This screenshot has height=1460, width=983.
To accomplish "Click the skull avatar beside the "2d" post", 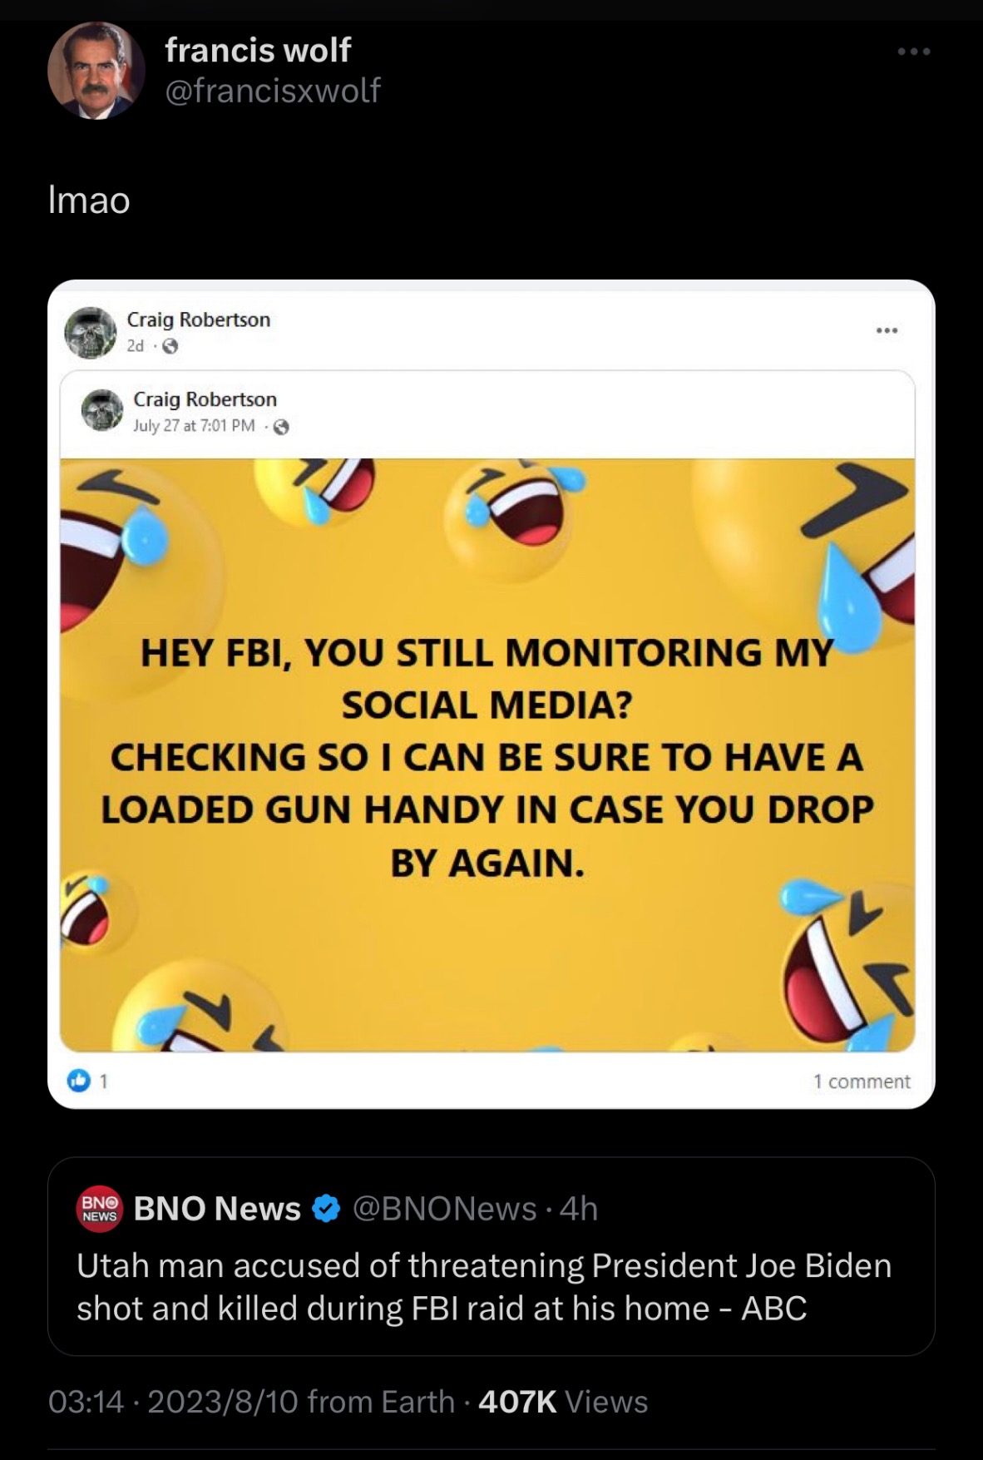I will coord(91,332).
